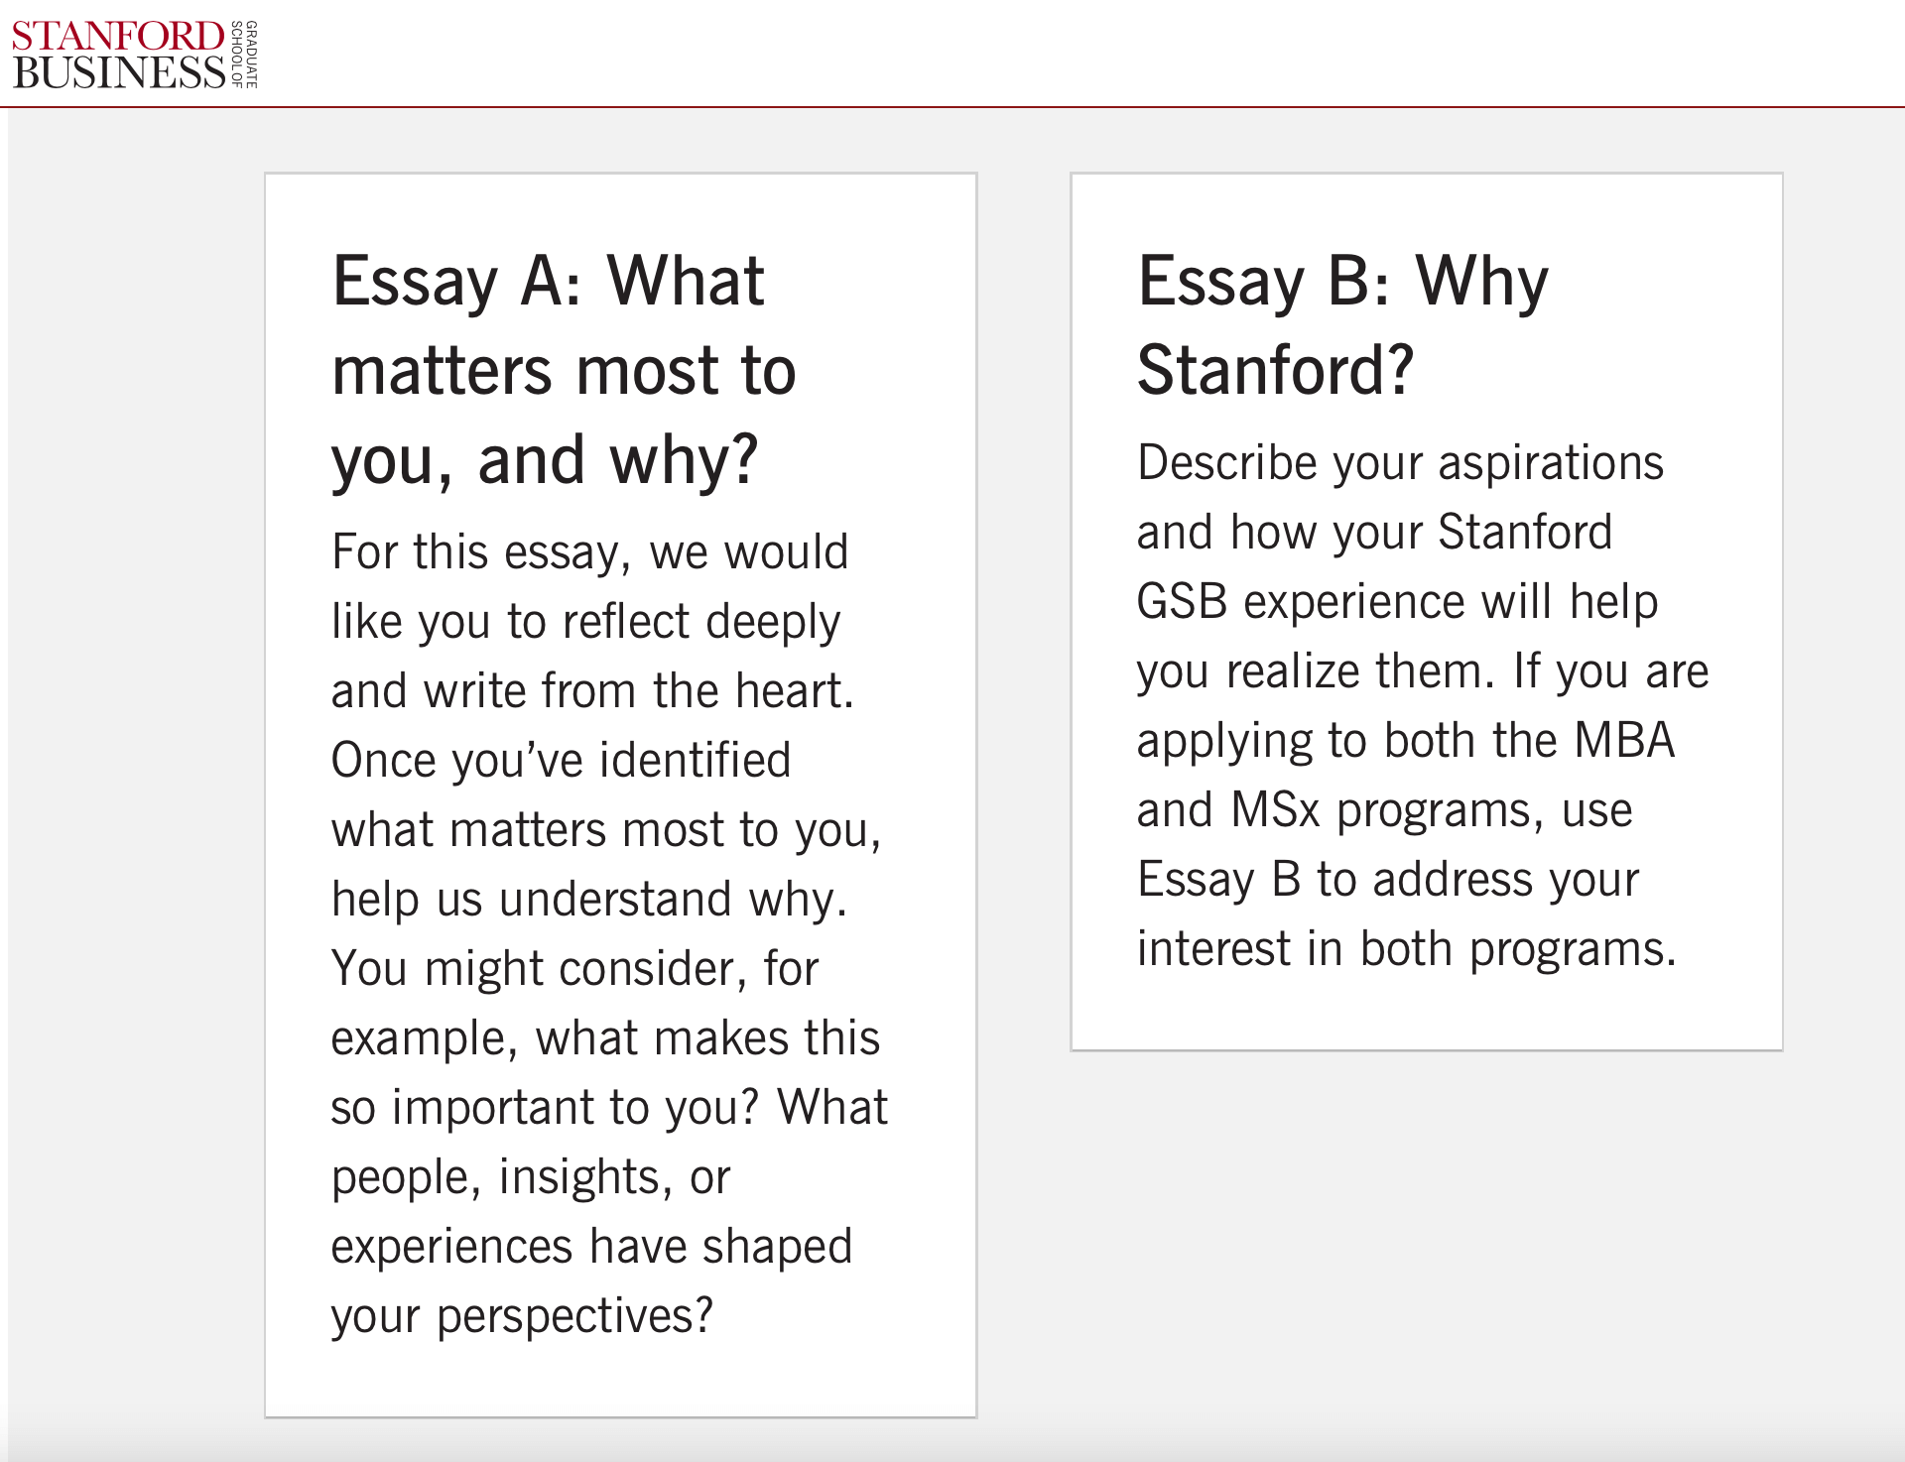
Task: Click the word 'BUSINESS' in logo
Action: click(x=119, y=72)
